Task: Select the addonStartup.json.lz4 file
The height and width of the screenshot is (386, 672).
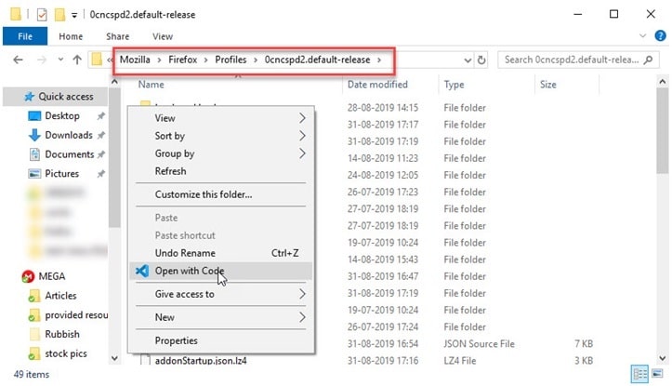Action: 201,361
